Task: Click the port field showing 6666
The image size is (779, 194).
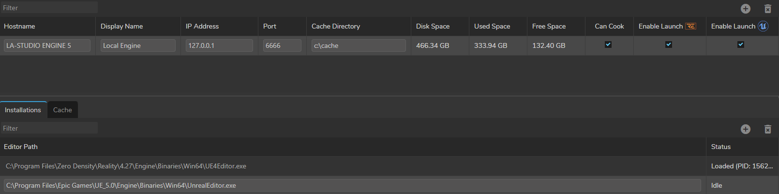Action: 282,45
